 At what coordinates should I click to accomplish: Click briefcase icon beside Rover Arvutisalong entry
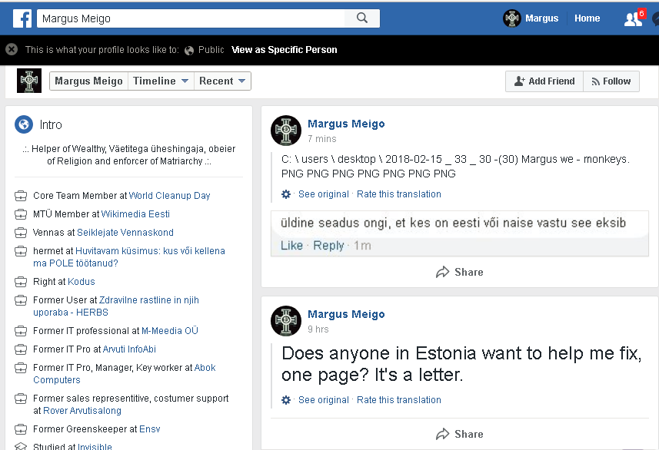click(x=21, y=399)
